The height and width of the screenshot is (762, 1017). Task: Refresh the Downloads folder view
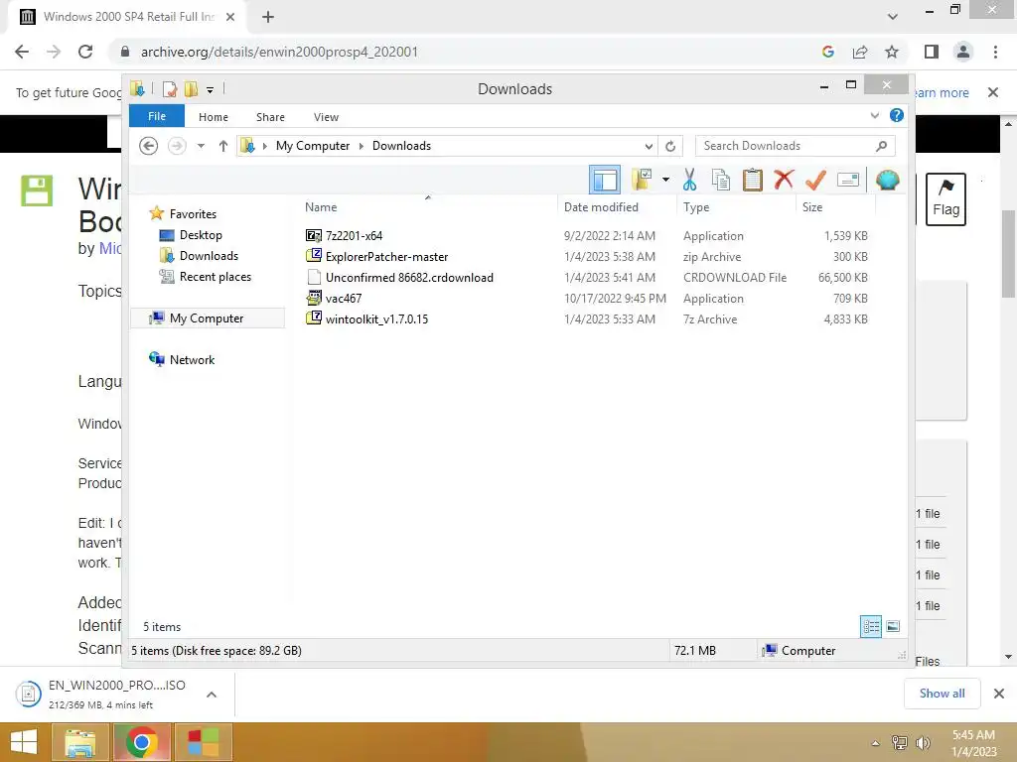pos(670,146)
